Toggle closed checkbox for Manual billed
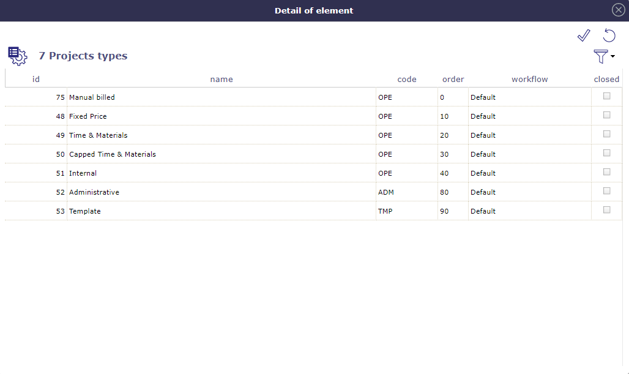Screen dimensions: 629x374 pyautogui.click(x=606, y=96)
